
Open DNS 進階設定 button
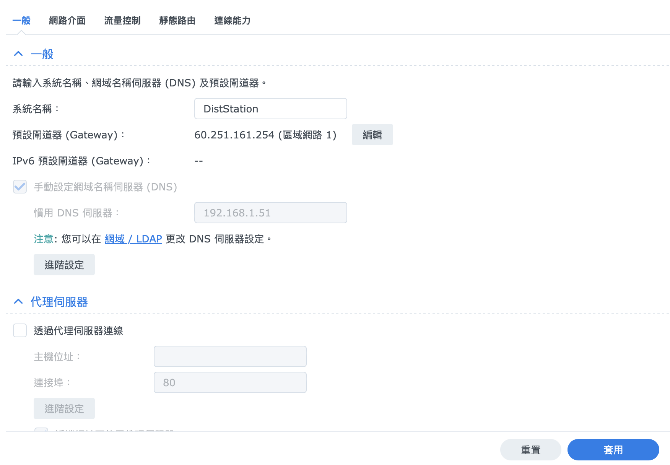[x=64, y=265]
